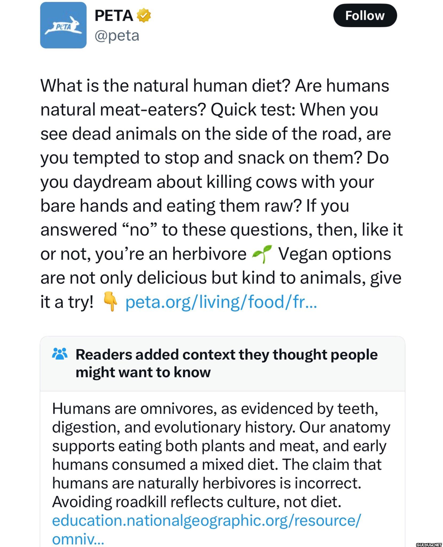Open the @peta handle link

tap(117, 36)
